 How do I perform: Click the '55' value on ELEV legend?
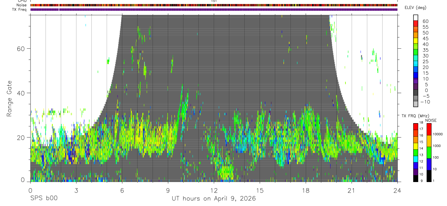425,27
